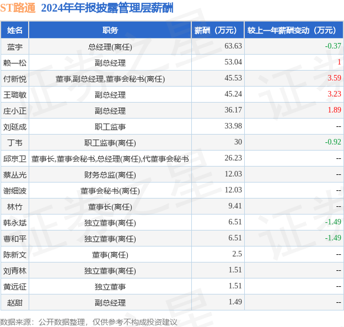Click the salary value 36.17
This screenshot has width=344, height=327.
click(233, 110)
